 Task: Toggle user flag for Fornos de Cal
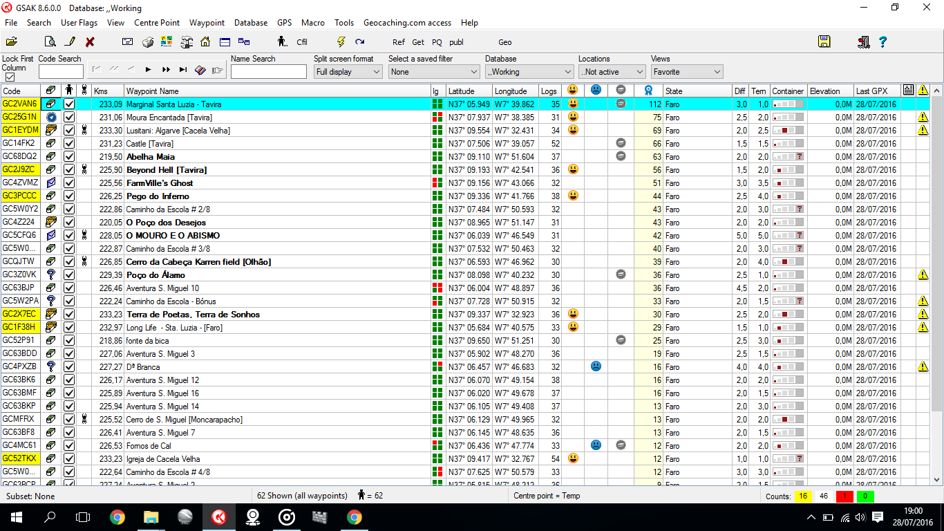(69, 445)
